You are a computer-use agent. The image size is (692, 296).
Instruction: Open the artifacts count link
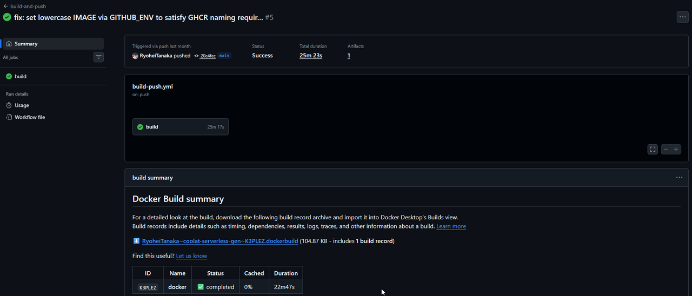349,56
